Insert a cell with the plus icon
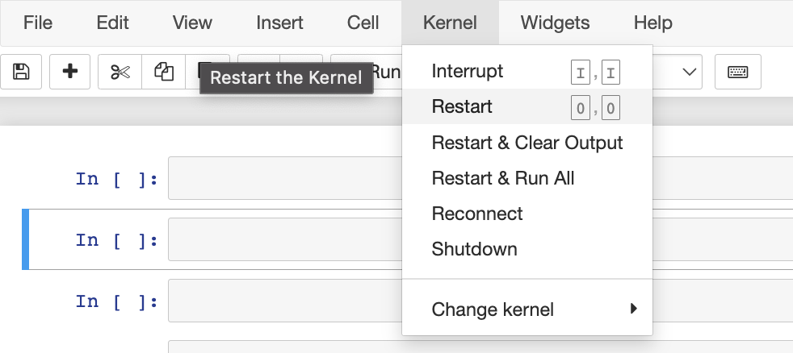793x353 pixels. [69, 72]
